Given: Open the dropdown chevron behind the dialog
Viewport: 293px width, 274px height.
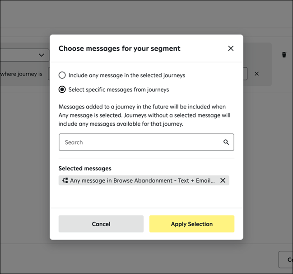Looking at the screenshot, I should pyautogui.click(x=41, y=55).
